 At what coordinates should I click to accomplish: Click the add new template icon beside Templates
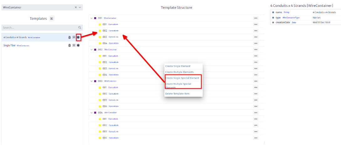point(52,18)
